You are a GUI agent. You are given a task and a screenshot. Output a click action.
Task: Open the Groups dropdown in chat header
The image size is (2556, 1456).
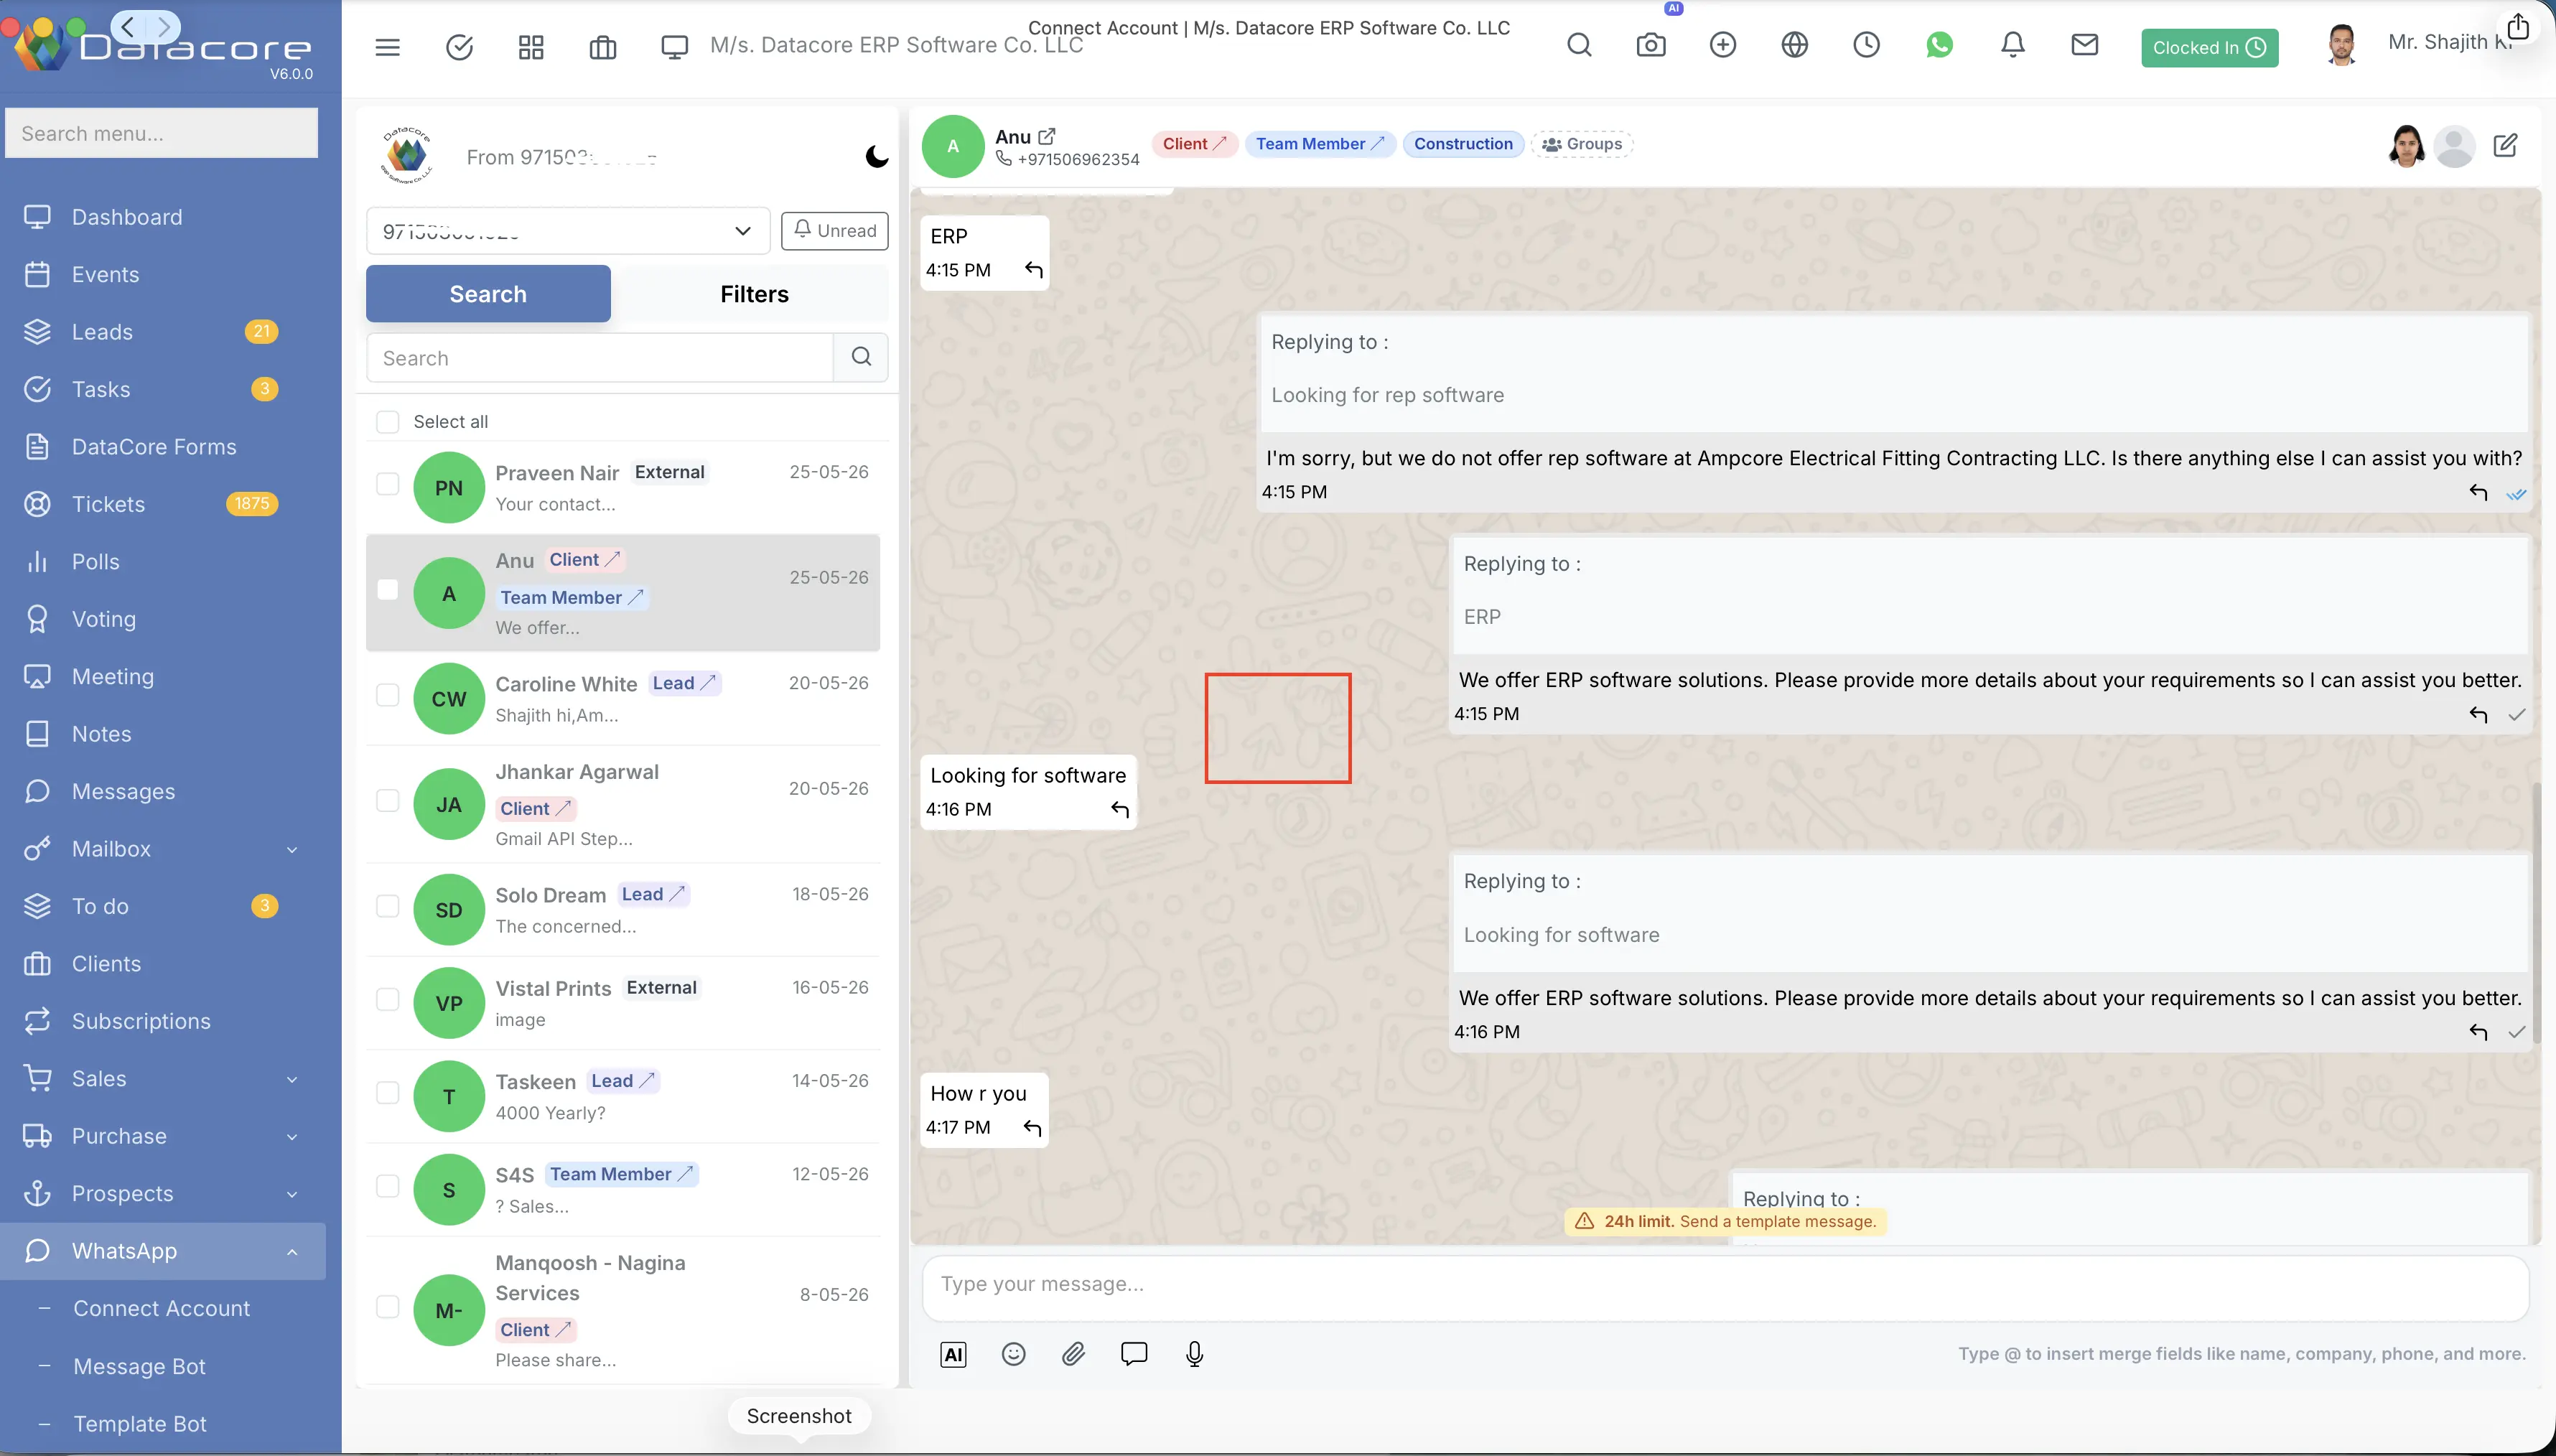[1582, 144]
